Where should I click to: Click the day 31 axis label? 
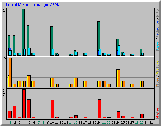pos(151,123)
